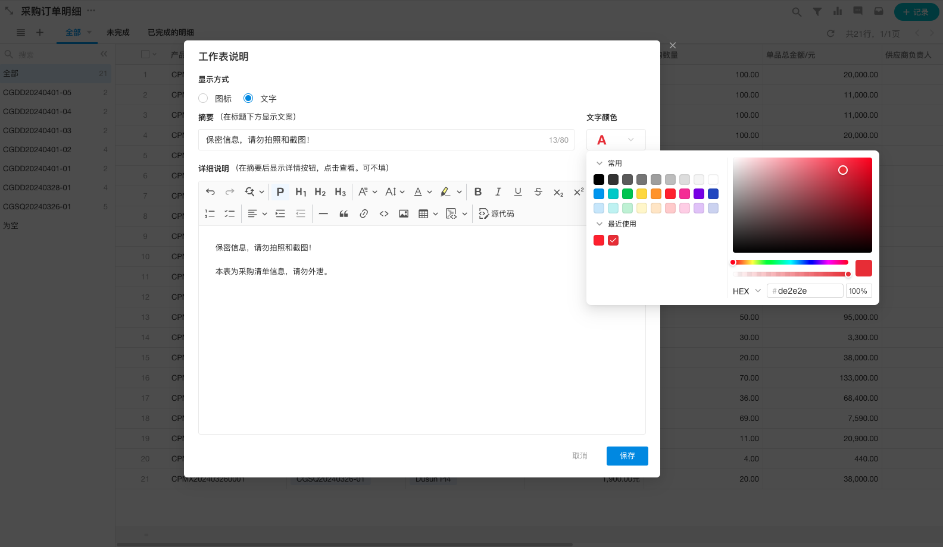The width and height of the screenshot is (943, 547).
Task: Apply Heading 1 format
Action: pos(301,192)
